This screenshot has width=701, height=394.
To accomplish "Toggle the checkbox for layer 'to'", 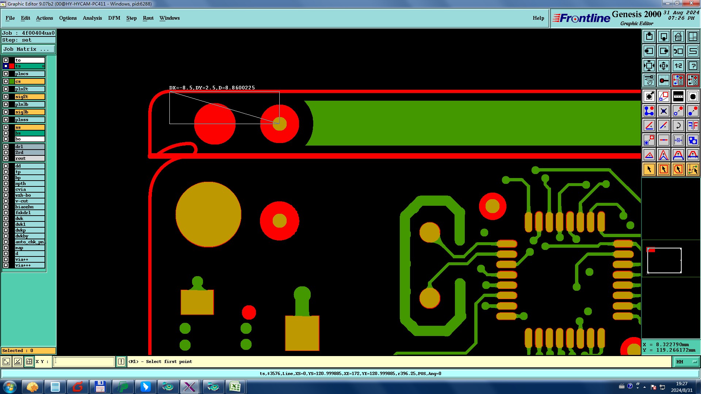I will (x=6, y=60).
